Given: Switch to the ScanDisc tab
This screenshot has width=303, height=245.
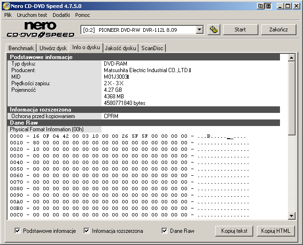Looking at the screenshot, I should click(152, 48).
